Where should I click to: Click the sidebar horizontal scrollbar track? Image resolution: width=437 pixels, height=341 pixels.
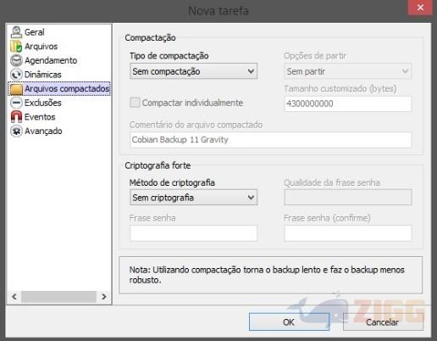coord(58,297)
